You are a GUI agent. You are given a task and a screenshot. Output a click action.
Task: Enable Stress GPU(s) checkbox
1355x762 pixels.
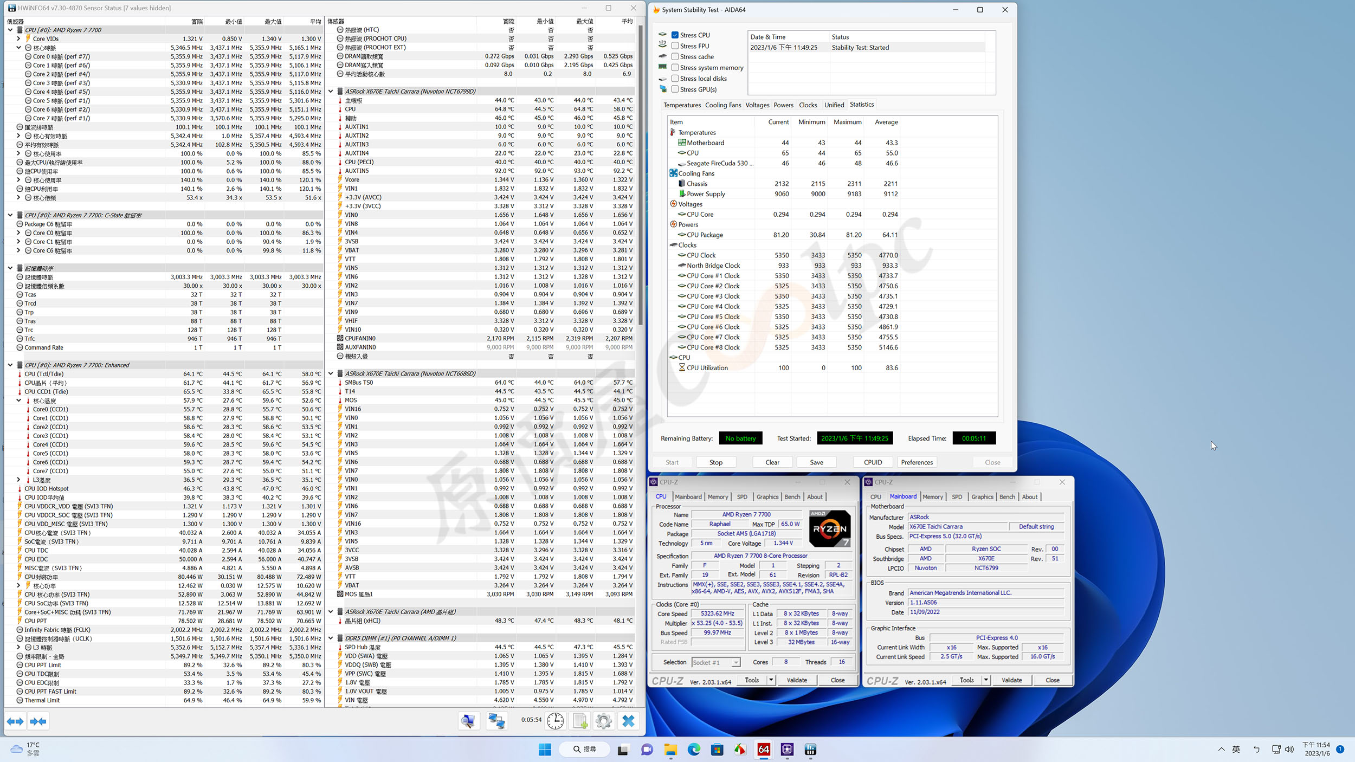[675, 89]
